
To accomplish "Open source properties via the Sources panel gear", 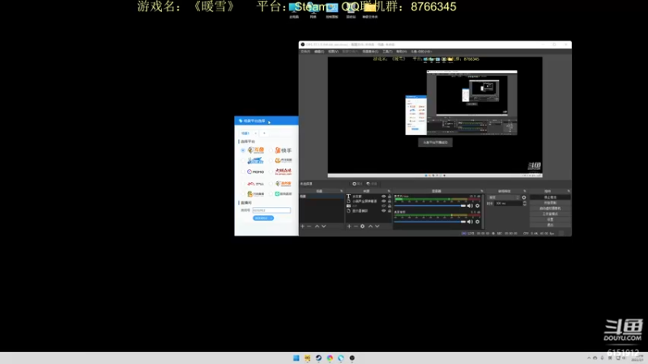I will (x=362, y=226).
